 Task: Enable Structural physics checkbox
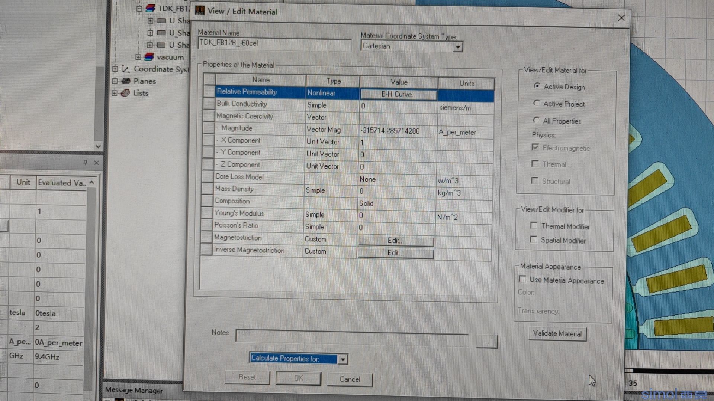(x=534, y=181)
